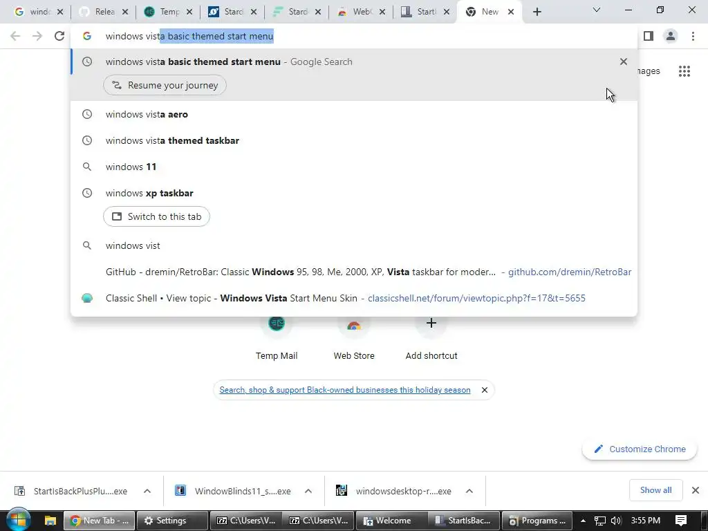Switch to the 'Web' store tab
Image resolution: width=708 pixels, height=531 pixels.
pyautogui.click(x=361, y=12)
